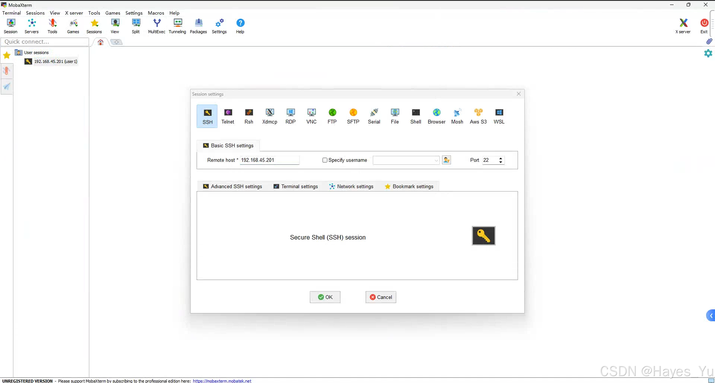Click the user credentials manager icon
715x383 pixels.
[x=446, y=160]
